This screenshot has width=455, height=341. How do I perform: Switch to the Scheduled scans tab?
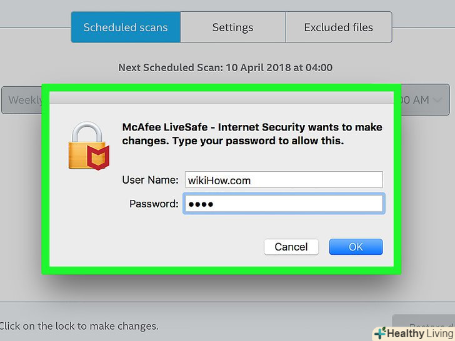point(126,27)
